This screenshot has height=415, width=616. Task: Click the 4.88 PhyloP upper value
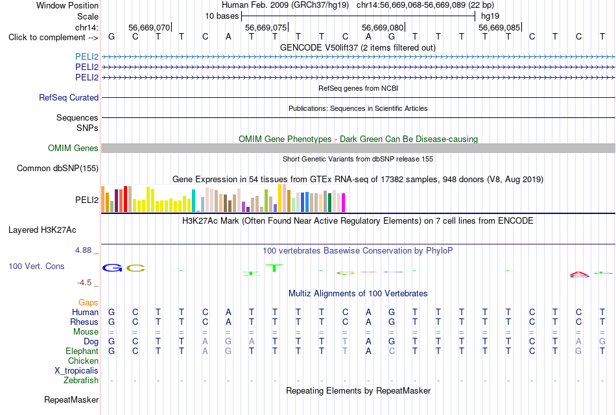[83, 250]
